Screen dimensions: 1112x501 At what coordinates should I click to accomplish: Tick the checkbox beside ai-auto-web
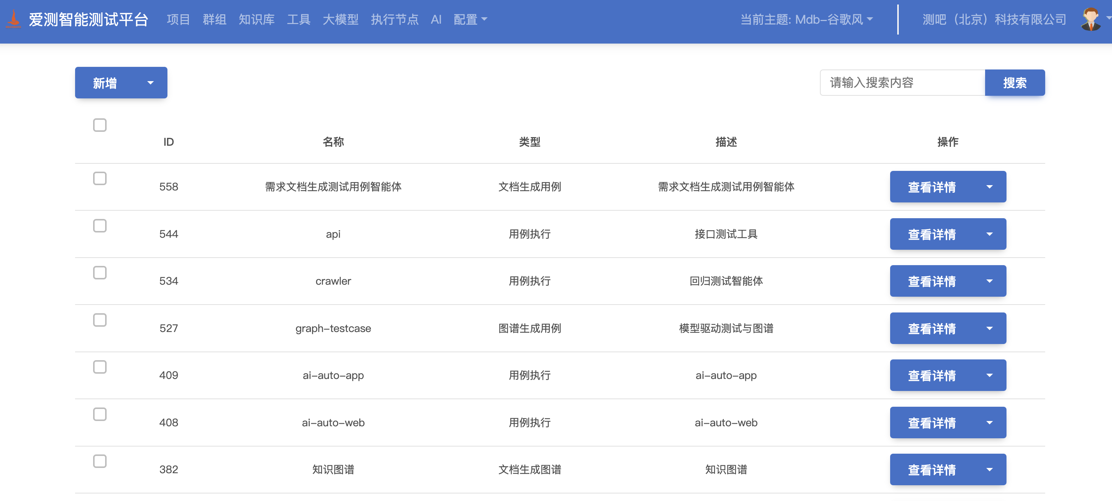tap(99, 414)
